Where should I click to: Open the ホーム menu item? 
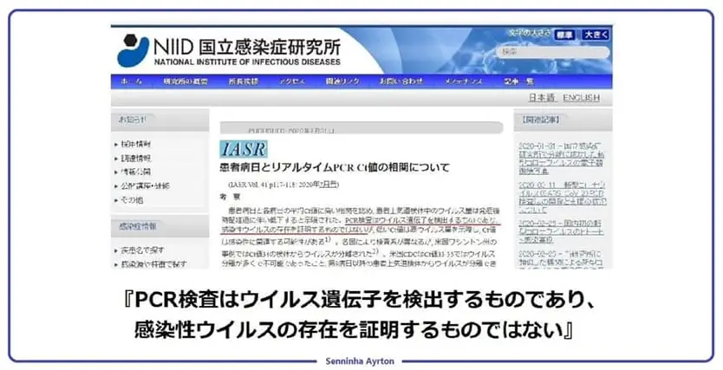(131, 82)
